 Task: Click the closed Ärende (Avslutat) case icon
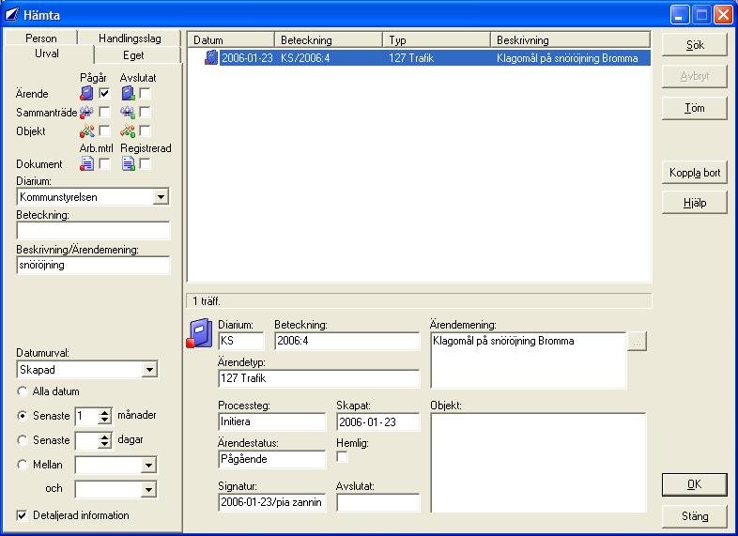coord(128,93)
